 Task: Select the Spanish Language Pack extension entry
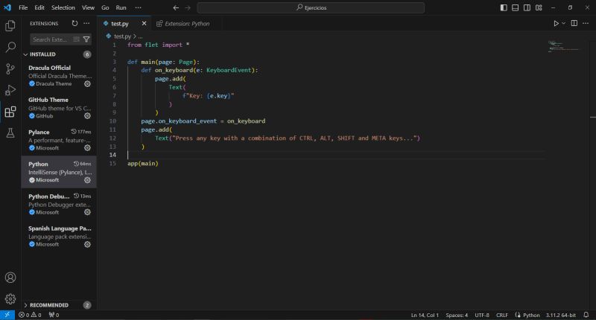[59, 237]
